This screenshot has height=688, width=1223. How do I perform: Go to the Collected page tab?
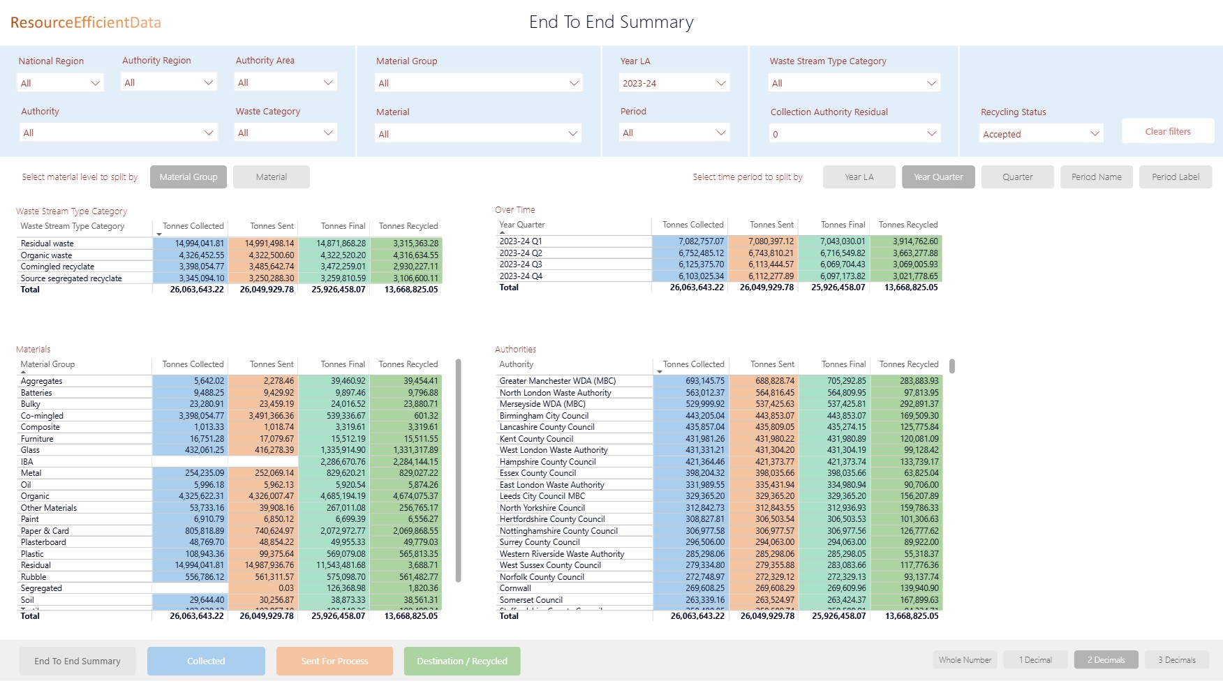[206, 661]
